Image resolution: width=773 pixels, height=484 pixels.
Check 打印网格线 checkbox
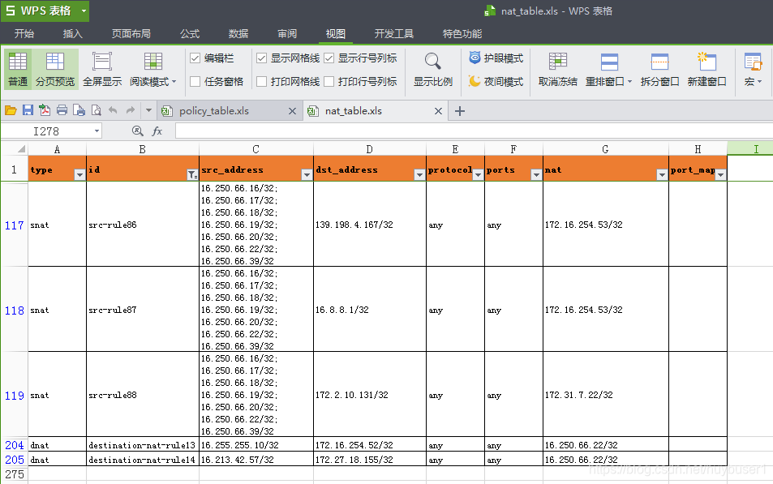click(x=262, y=81)
